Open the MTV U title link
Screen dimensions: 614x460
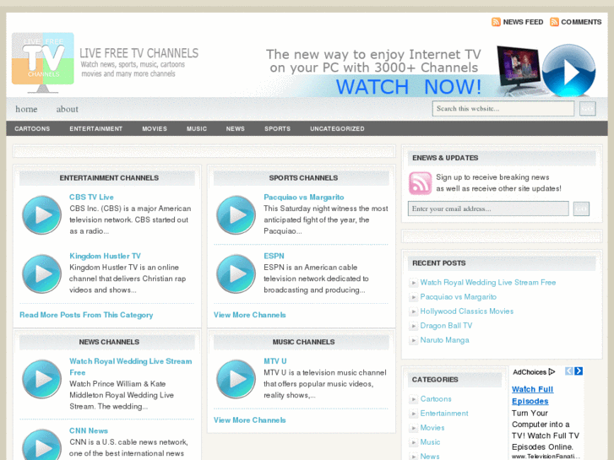point(274,361)
